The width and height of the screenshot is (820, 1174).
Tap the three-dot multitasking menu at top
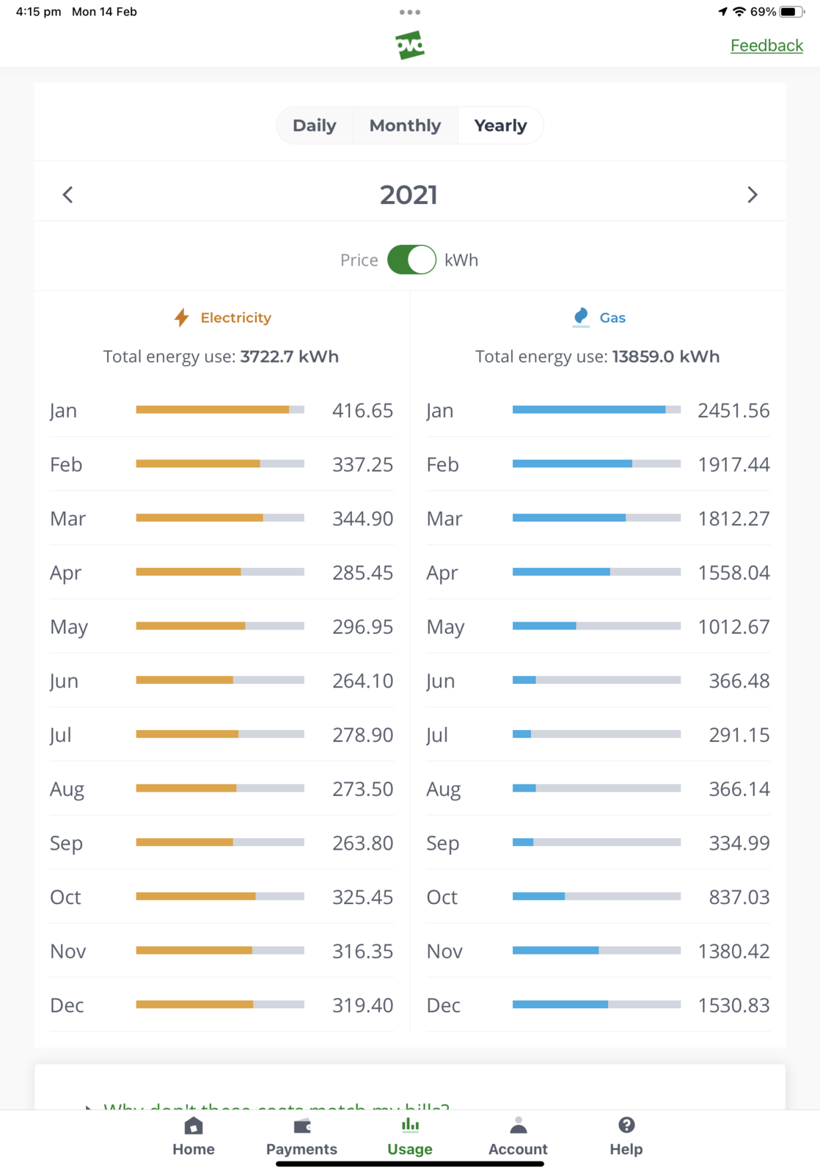point(410,12)
